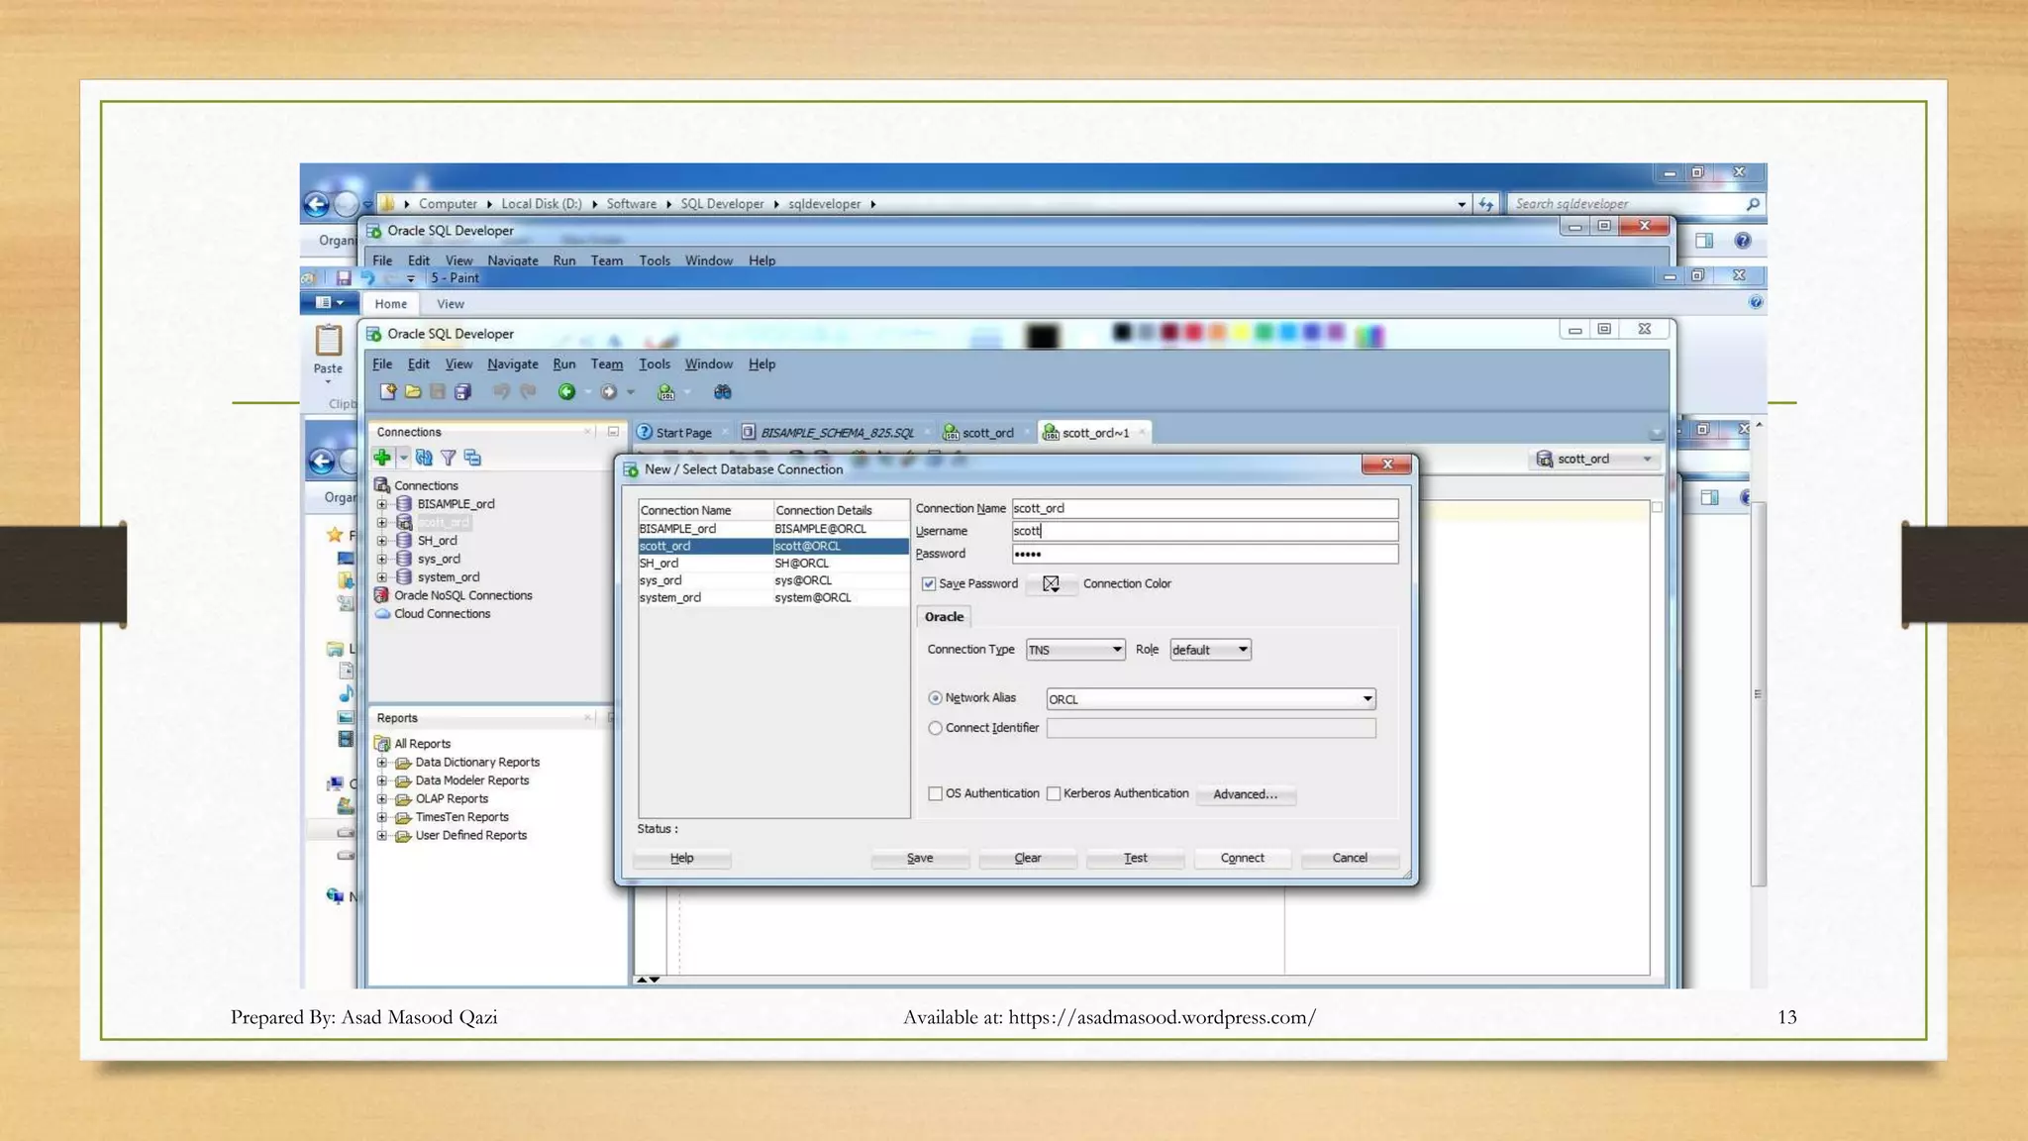Open the Network Alias ORCL dropdown
The height and width of the screenshot is (1141, 2028).
point(1211,699)
